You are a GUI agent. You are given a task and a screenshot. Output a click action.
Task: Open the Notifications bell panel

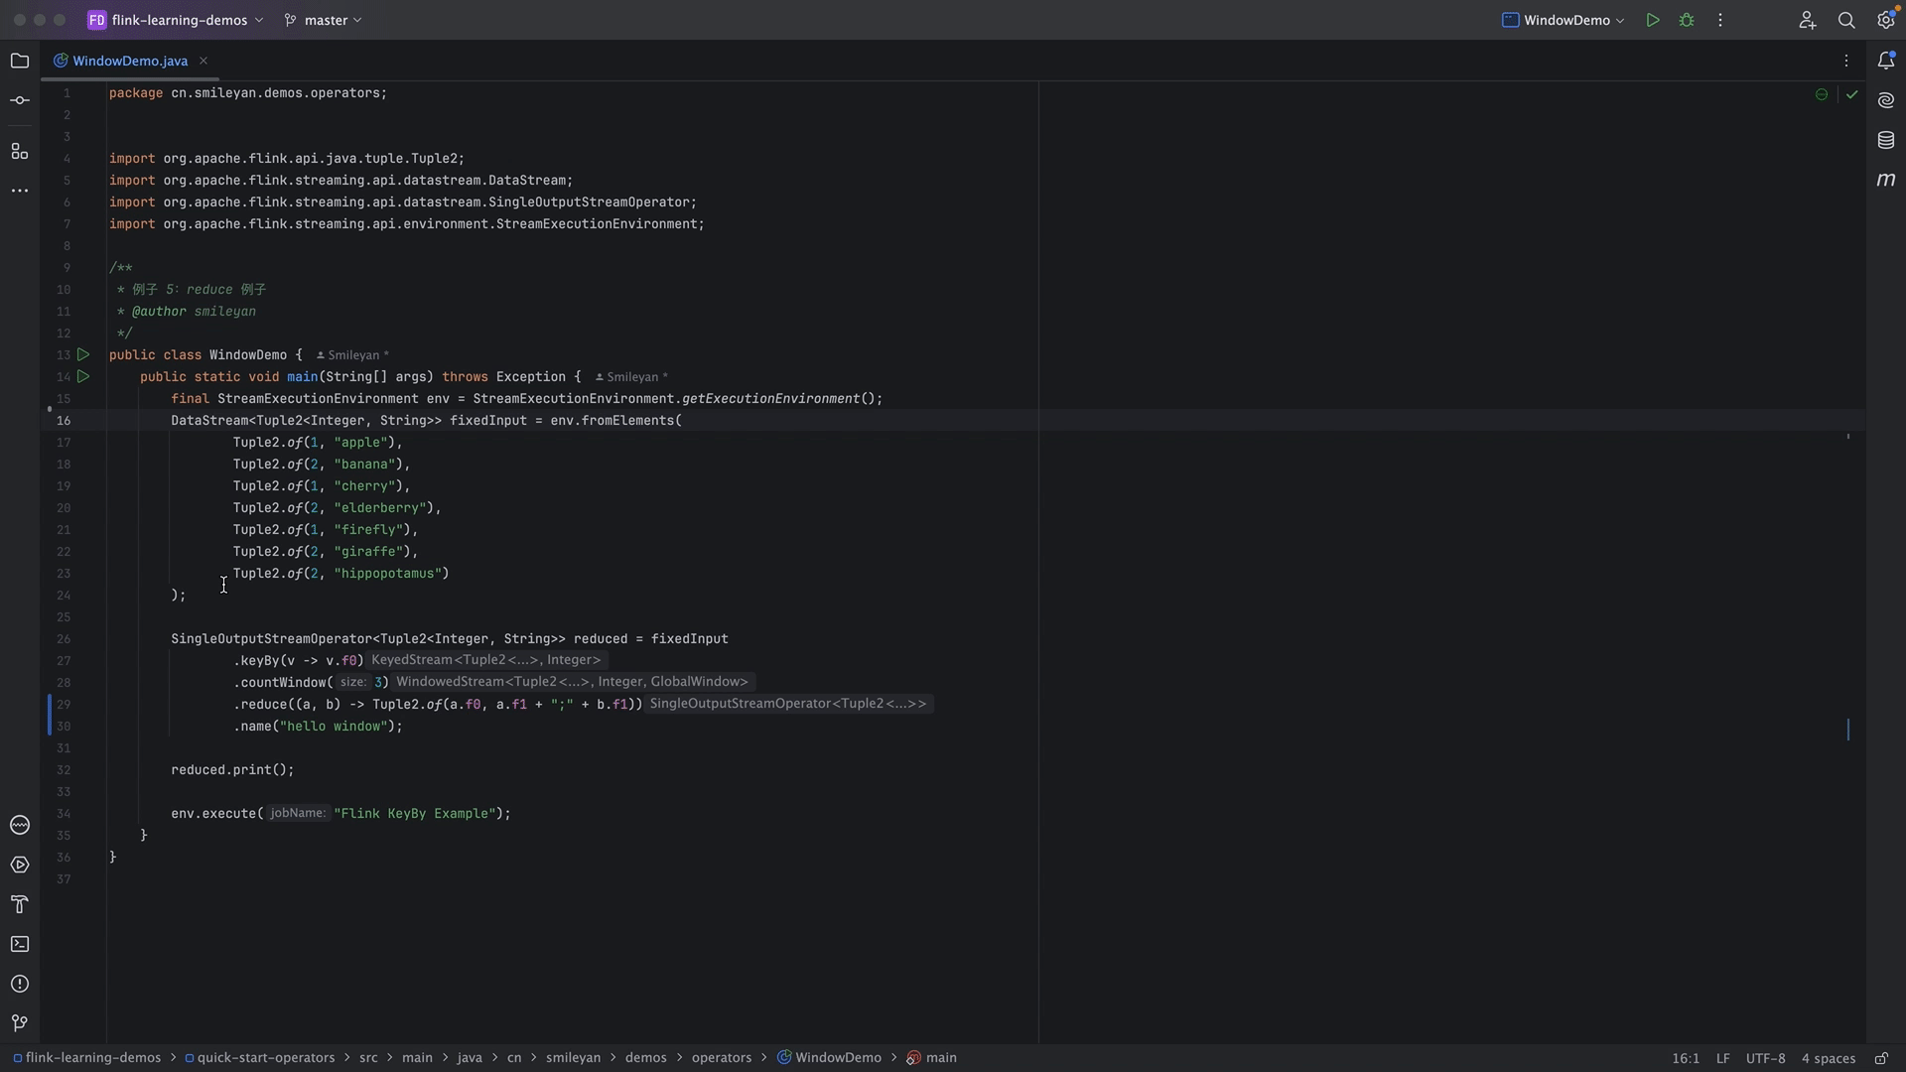[1886, 61]
